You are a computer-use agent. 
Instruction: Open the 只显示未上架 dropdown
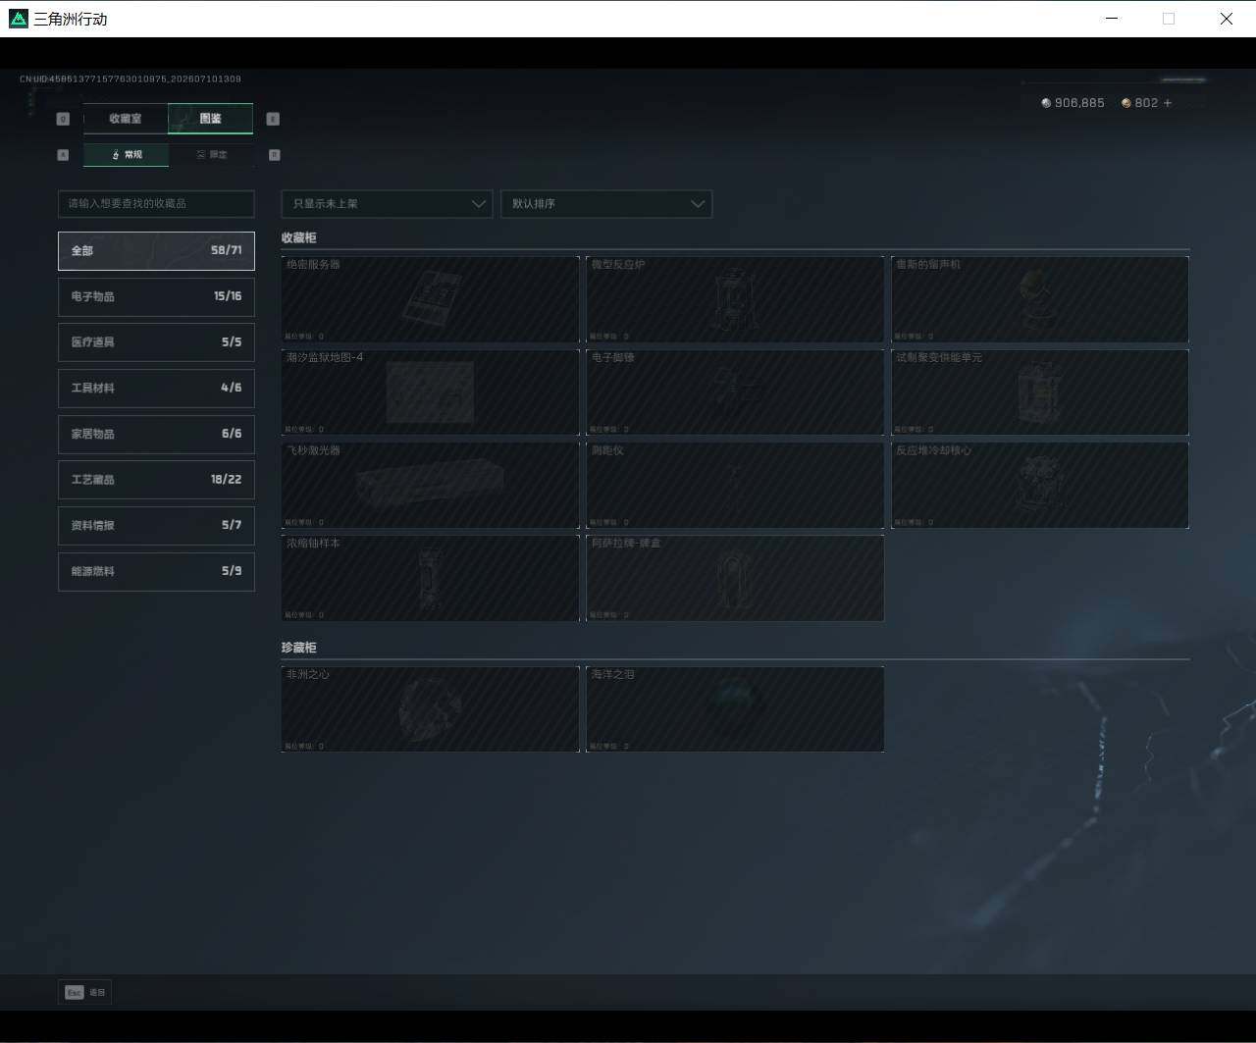tap(387, 204)
